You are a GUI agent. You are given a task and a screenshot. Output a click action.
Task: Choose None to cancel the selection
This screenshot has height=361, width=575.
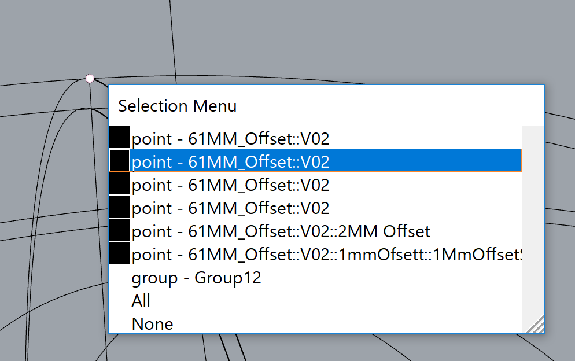pyautogui.click(x=152, y=323)
